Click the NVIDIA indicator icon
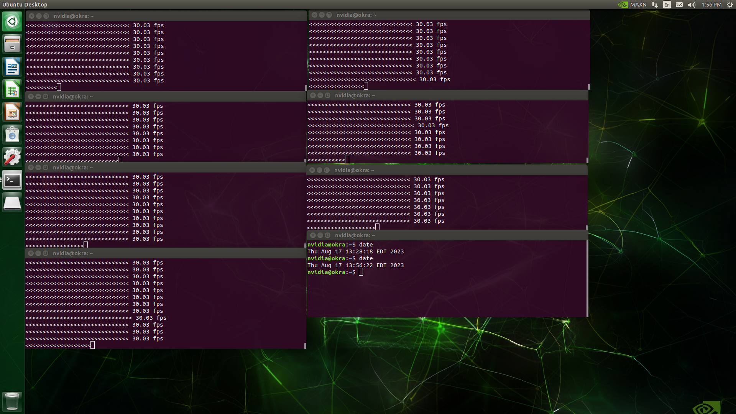 pyautogui.click(x=623, y=5)
